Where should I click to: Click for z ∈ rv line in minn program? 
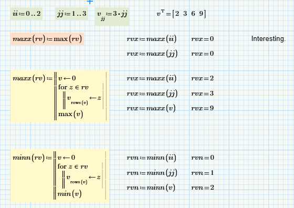(x=72, y=167)
